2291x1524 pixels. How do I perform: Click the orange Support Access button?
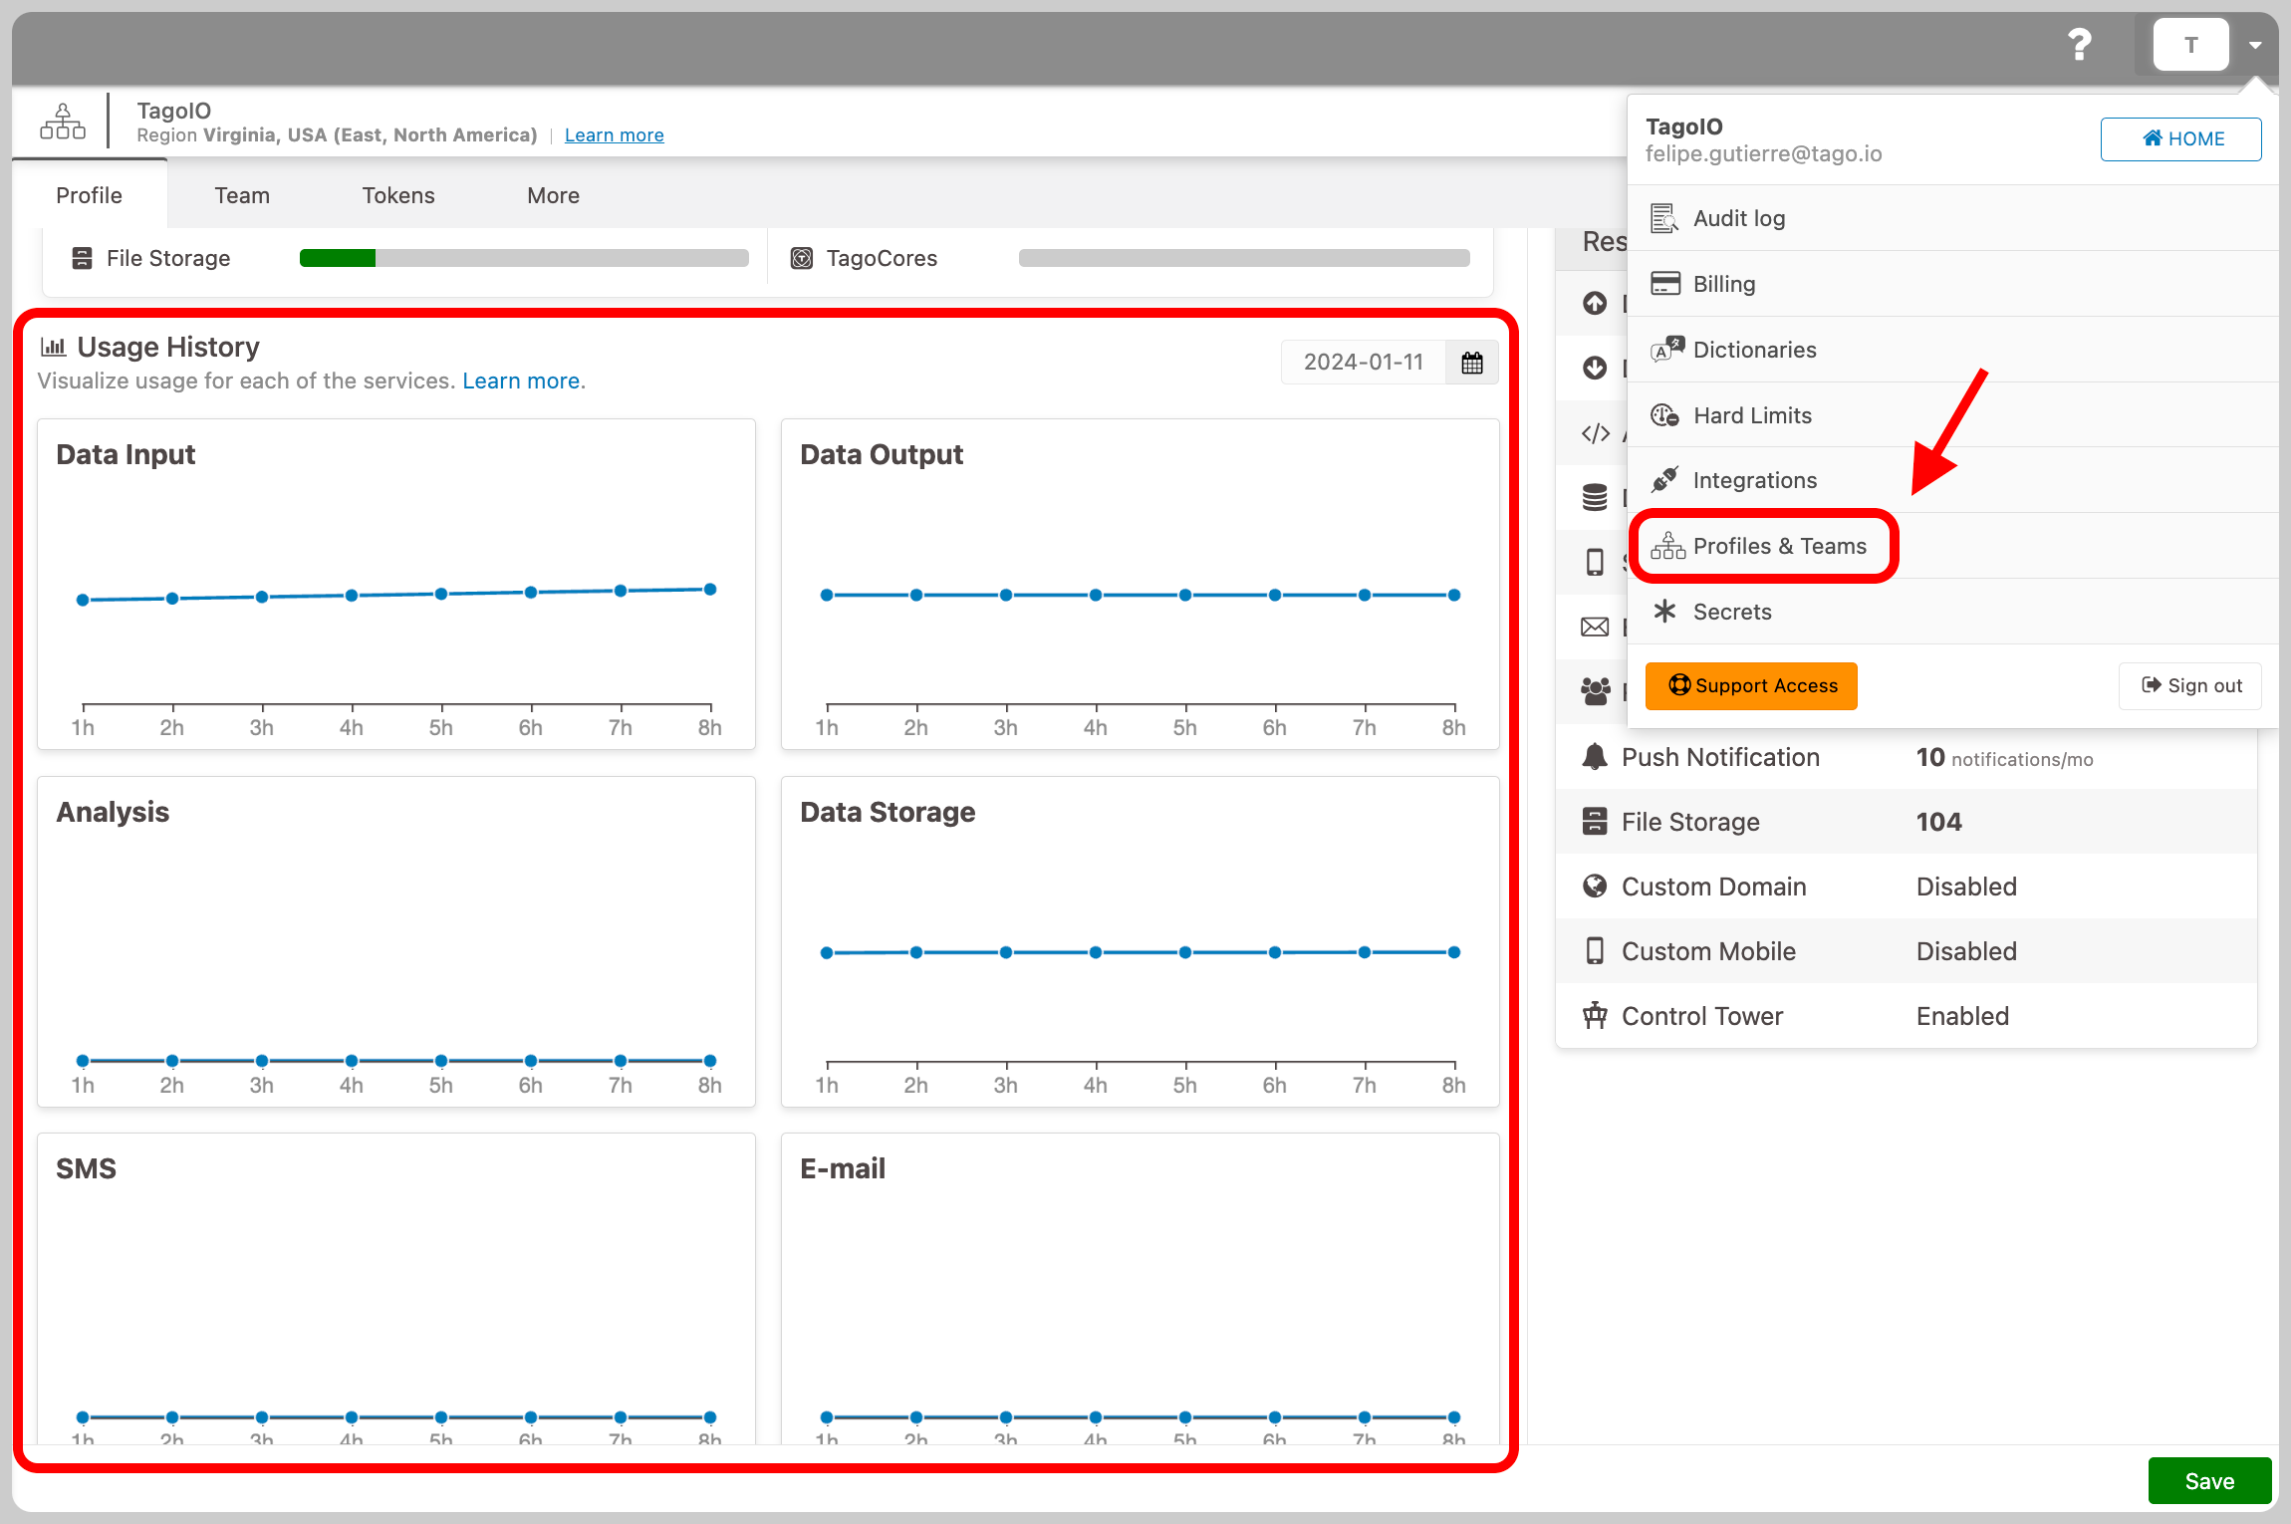(x=1751, y=686)
